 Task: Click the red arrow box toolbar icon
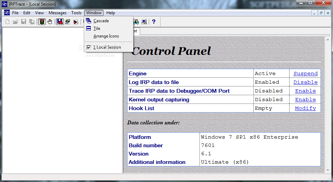[76, 22]
